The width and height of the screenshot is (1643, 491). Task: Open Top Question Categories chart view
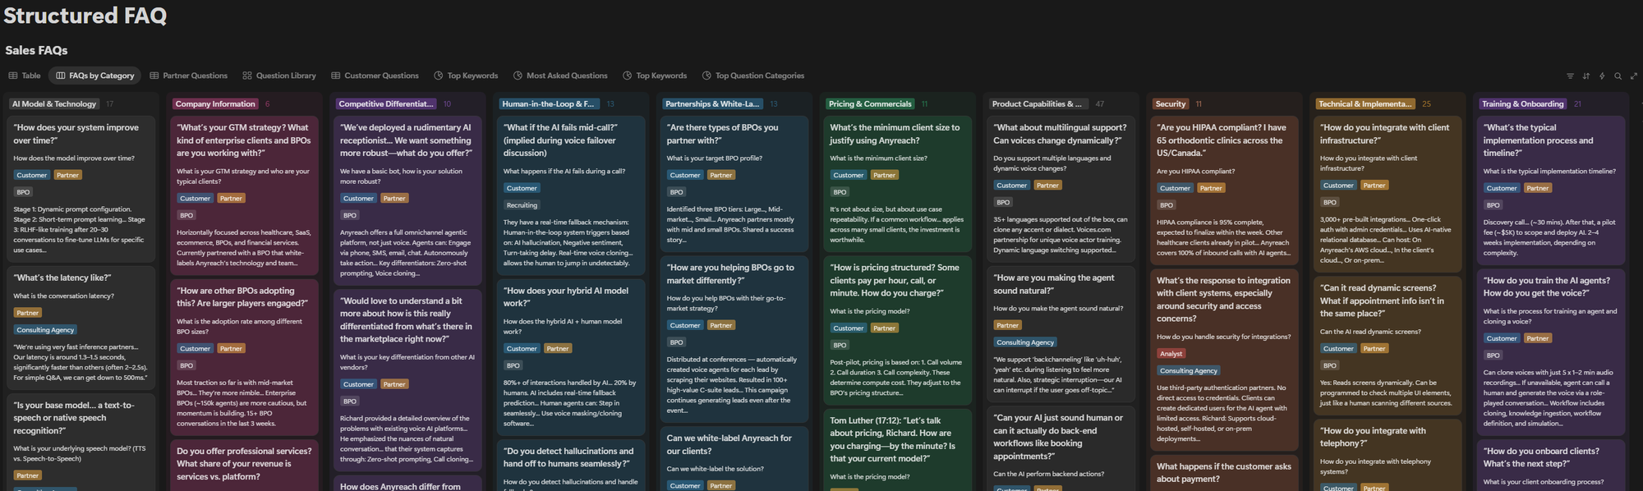(x=752, y=76)
